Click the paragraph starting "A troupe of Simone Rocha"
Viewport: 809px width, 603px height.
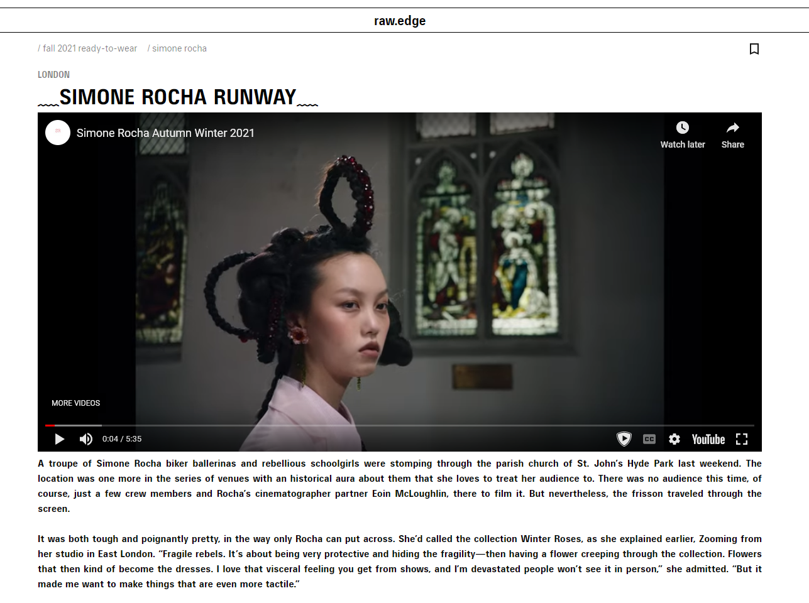coord(400,486)
